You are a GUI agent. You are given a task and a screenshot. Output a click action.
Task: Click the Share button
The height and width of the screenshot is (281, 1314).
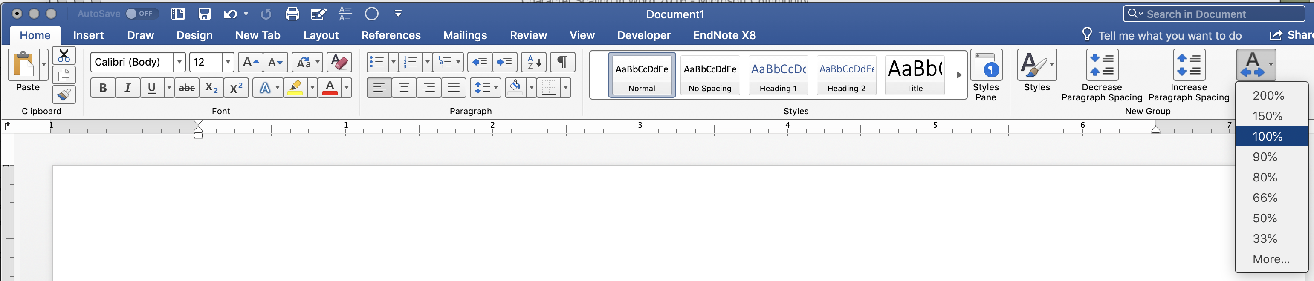1291,35
